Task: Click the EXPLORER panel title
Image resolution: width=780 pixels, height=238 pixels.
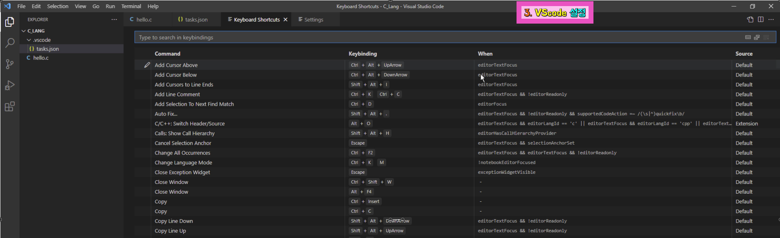Action: pos(38,20)
